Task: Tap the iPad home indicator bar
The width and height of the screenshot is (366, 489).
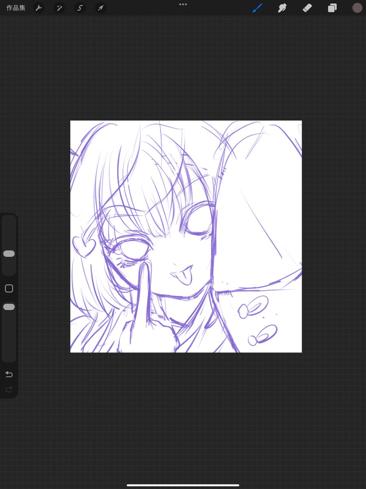Action: (183, 485)
